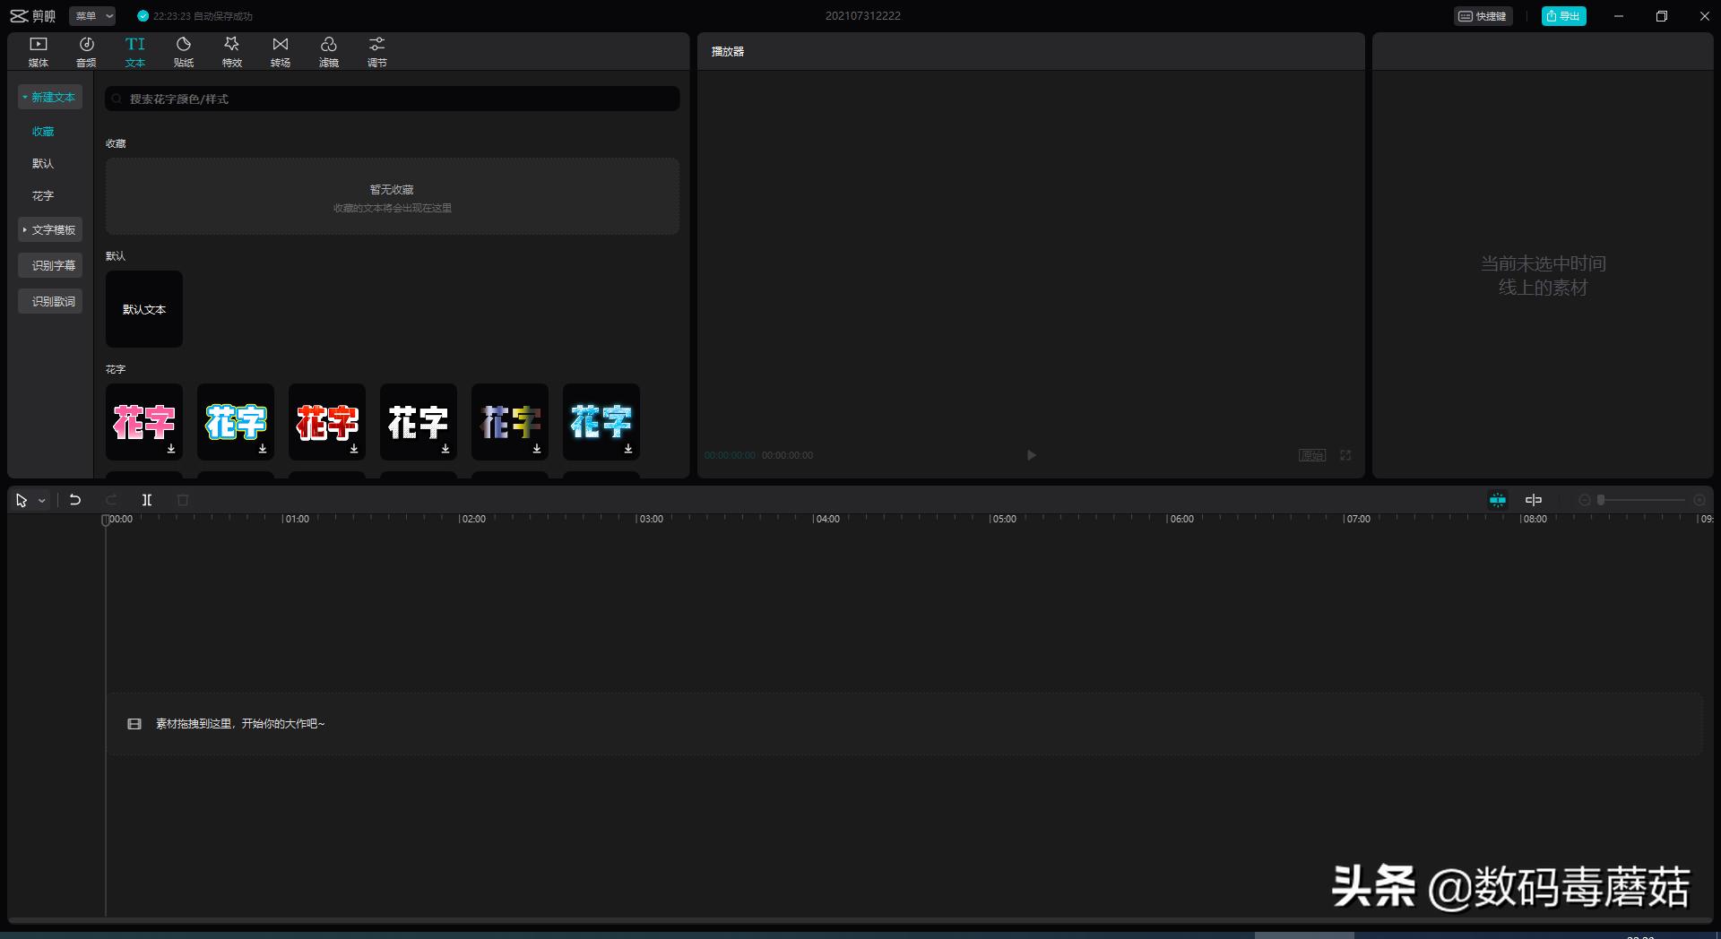Open the pointer tool mode dropdown
Image resolution: width=1721 pixels, height=939 pixels.
click(42, 501)
